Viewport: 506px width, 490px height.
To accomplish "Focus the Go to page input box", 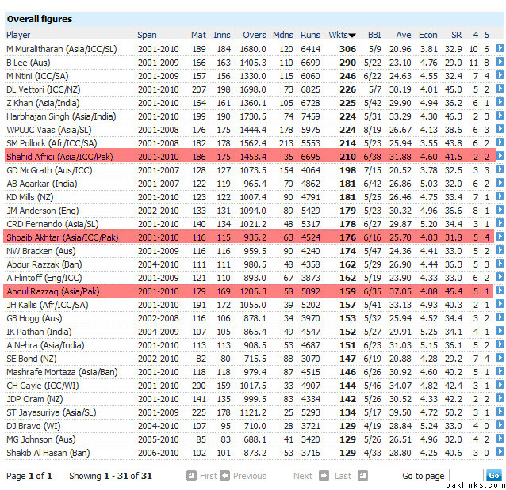I will (465, 476).
